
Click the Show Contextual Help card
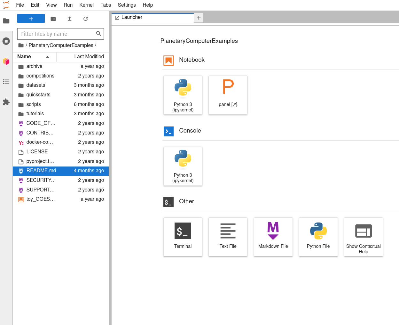click(x=364, y=237)
